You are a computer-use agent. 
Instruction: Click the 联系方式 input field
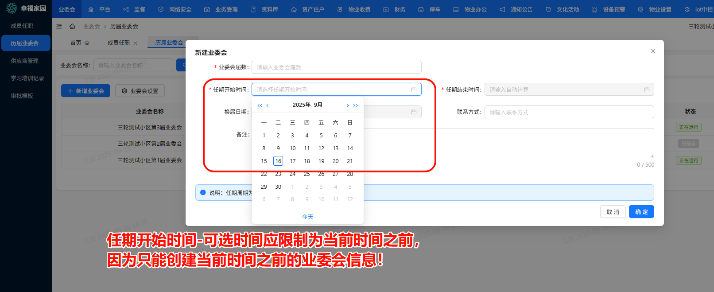569,112
